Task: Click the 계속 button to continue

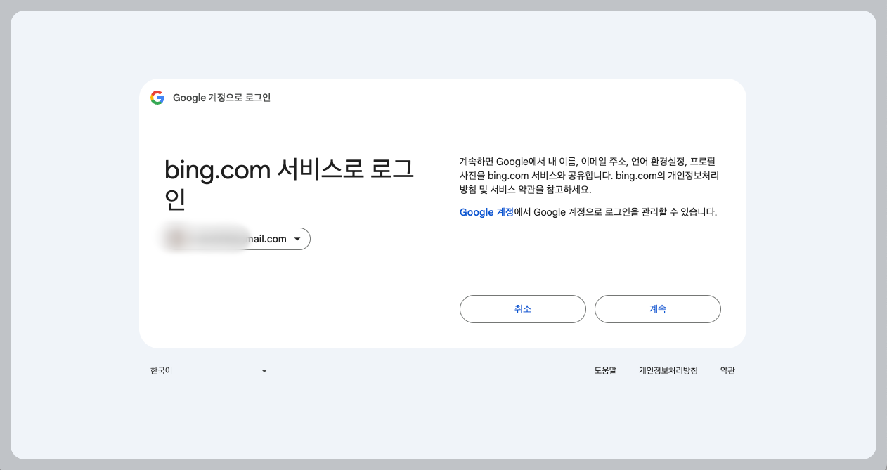Action: pos(658,309)
